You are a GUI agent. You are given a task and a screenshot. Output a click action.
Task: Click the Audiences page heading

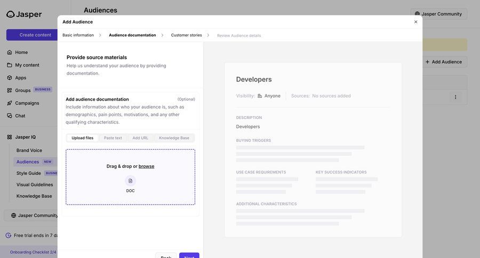click(x=100, y=10)
